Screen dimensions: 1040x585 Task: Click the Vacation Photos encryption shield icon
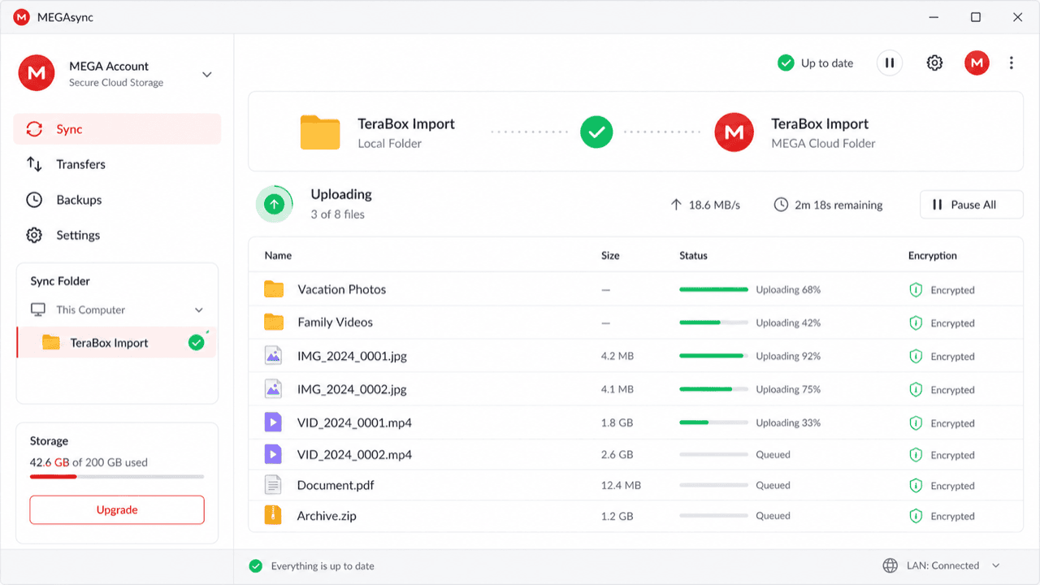click(x=916, y=290)
